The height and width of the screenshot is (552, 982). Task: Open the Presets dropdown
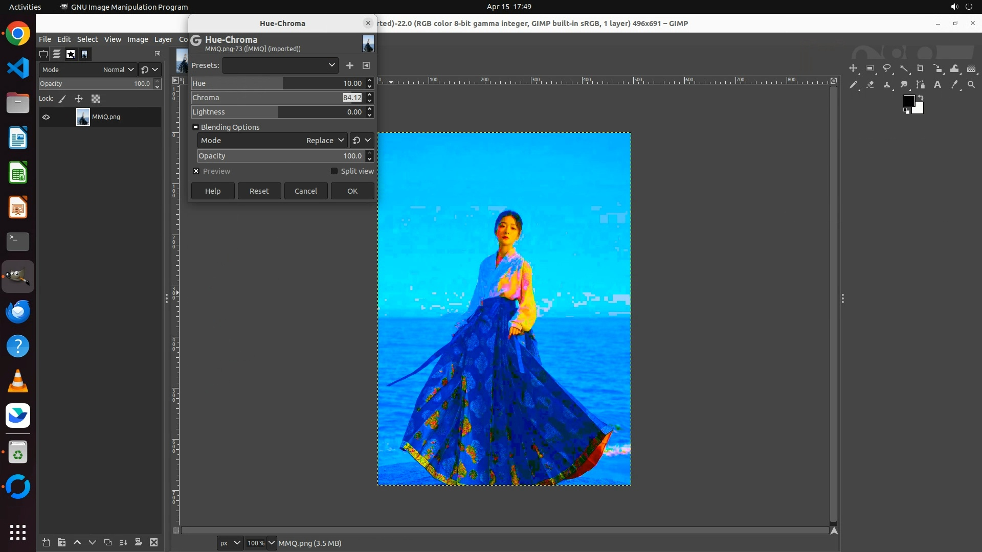pyautogui.click(x=280, y=65)
